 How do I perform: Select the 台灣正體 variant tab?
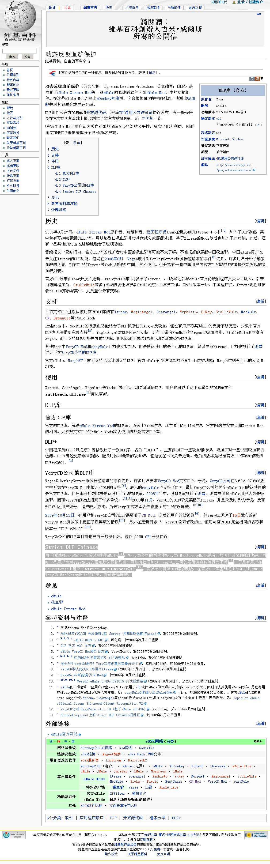[x=195, y=7]
